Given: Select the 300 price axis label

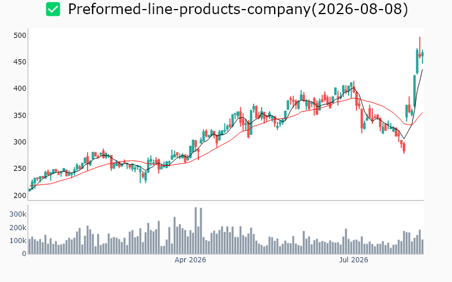Looking at the screenshot, I should [x=20, y=142].
